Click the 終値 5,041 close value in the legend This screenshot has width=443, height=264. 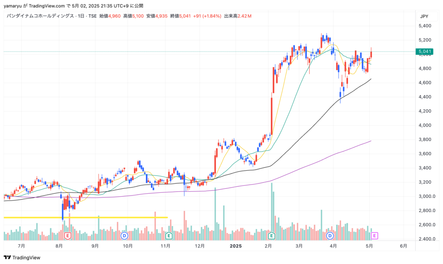pos(180,16)
